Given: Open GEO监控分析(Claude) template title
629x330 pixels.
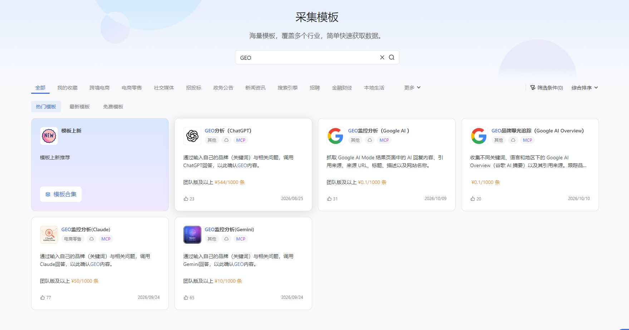Looking at the screenshot, I should click(x=86, y=229).
